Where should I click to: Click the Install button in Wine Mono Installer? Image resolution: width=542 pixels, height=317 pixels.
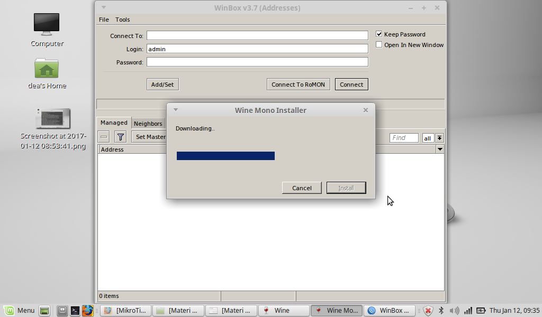346,188
